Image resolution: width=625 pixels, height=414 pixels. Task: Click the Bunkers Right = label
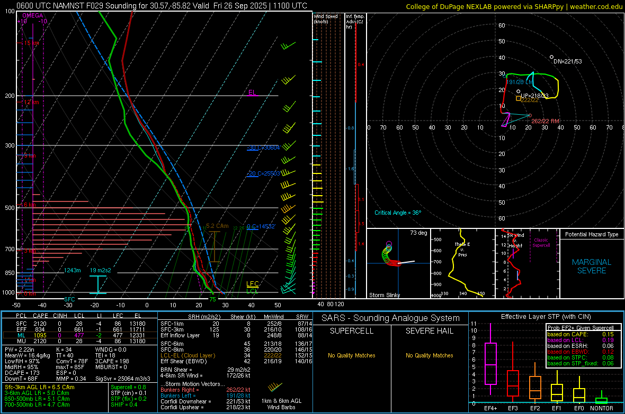(x=180, y=390)
